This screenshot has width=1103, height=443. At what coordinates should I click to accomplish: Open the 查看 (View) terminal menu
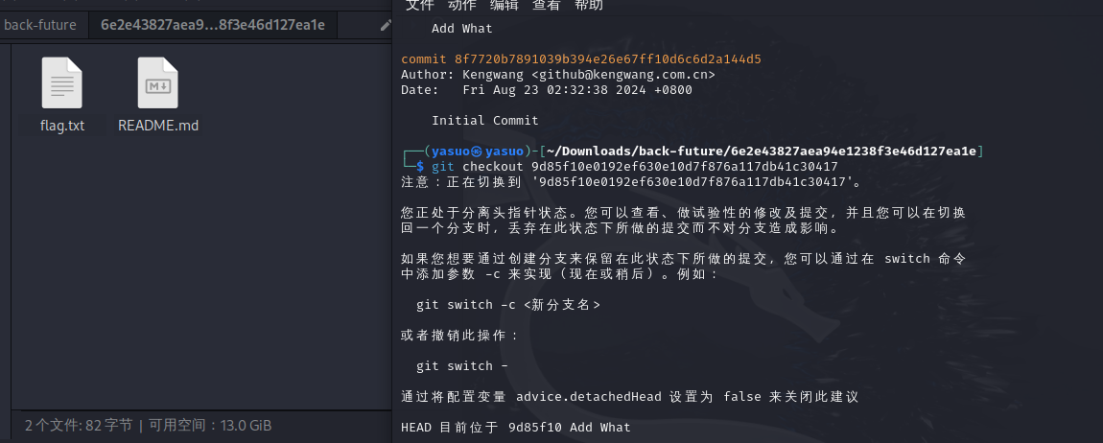[x=547, y=6]
